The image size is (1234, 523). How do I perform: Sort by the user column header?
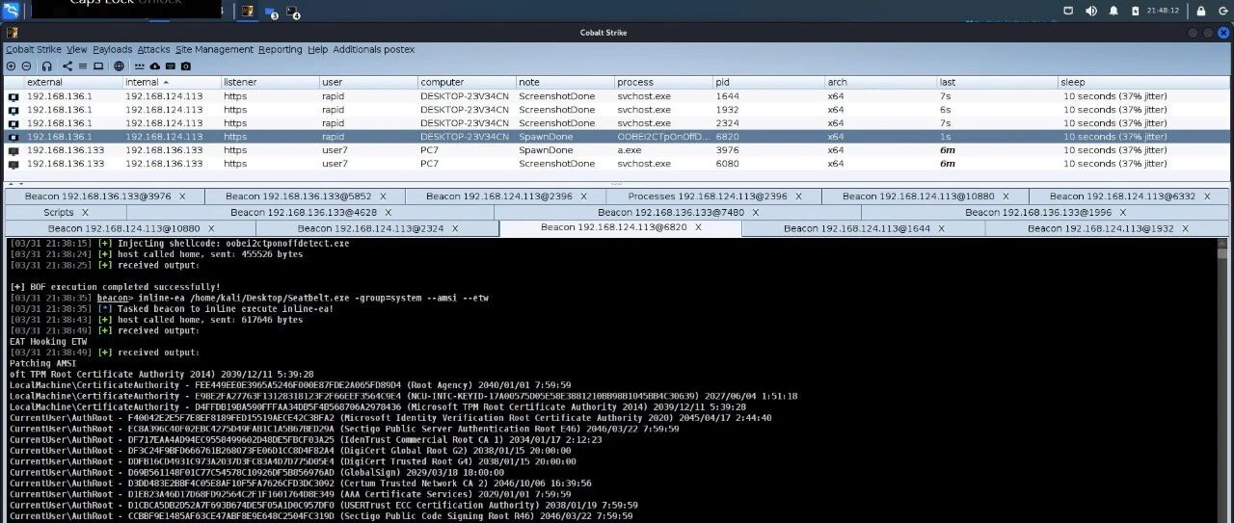[x=367, y=82]
